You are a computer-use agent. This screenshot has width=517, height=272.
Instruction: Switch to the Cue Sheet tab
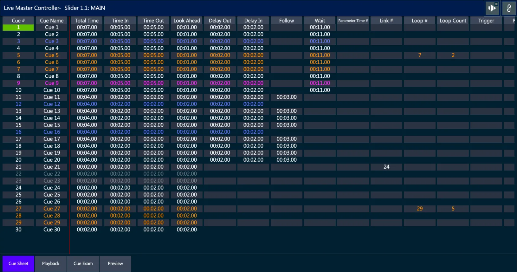[18, 263]
